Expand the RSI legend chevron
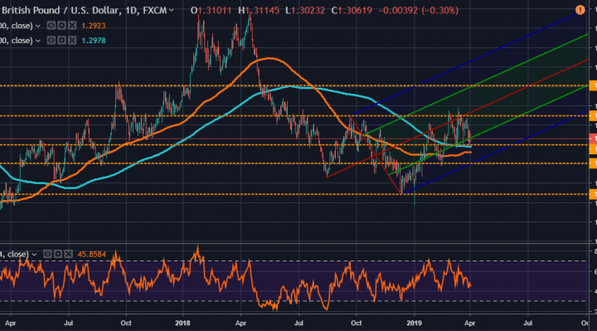597x331 pixels. pos(34,255)
